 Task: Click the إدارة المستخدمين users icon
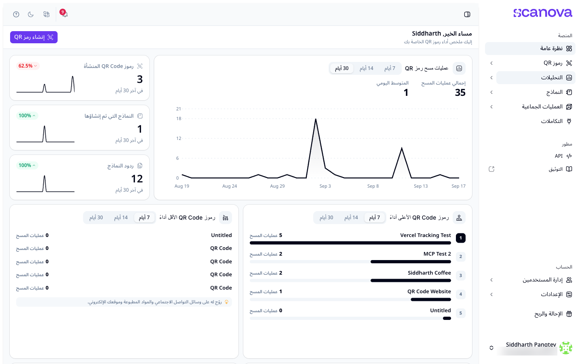569,280
